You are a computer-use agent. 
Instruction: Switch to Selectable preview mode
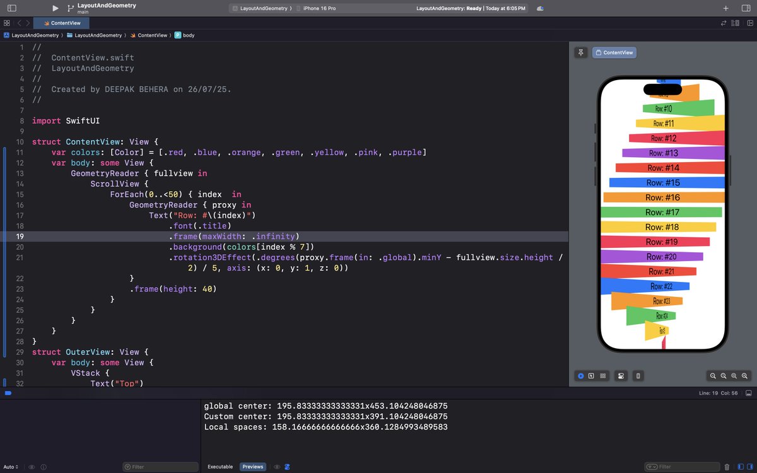591,376
